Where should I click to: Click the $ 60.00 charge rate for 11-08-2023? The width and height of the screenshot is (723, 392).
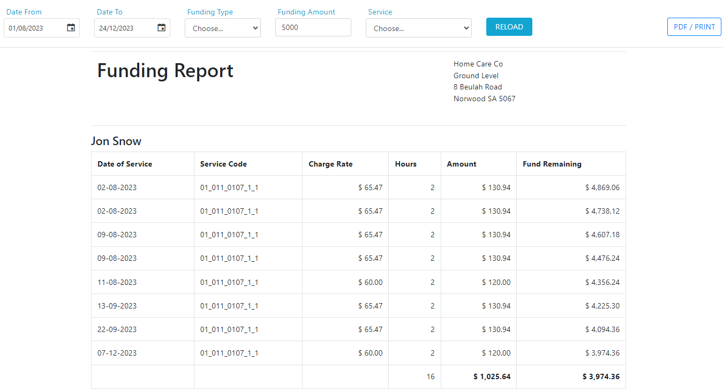371,282
